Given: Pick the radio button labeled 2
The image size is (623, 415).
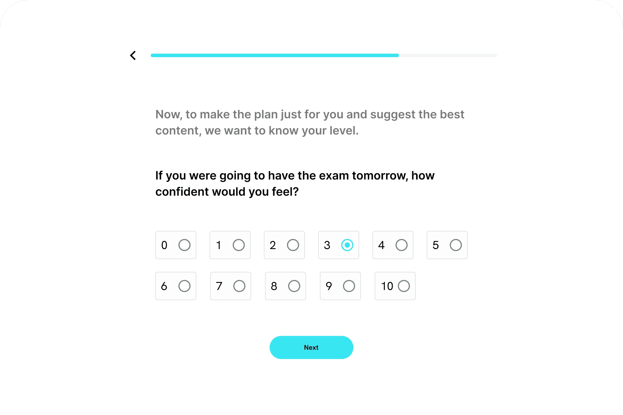Looking at the screenshot, I should tap(293, 245).
